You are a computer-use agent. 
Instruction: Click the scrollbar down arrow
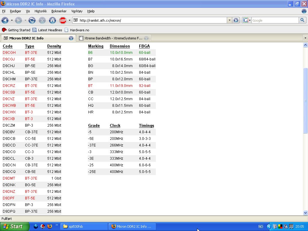305,213
